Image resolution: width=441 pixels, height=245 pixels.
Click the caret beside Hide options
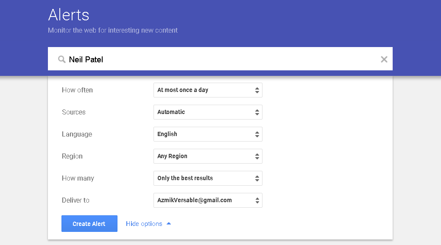point(169,224)
